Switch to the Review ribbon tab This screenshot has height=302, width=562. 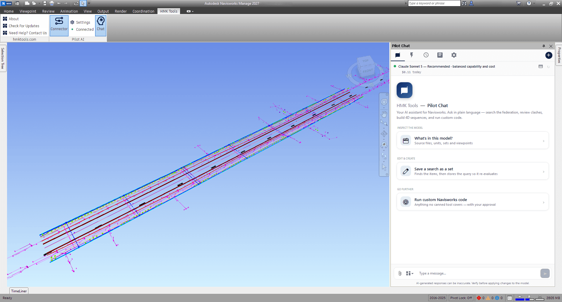(x=48, y=11)
